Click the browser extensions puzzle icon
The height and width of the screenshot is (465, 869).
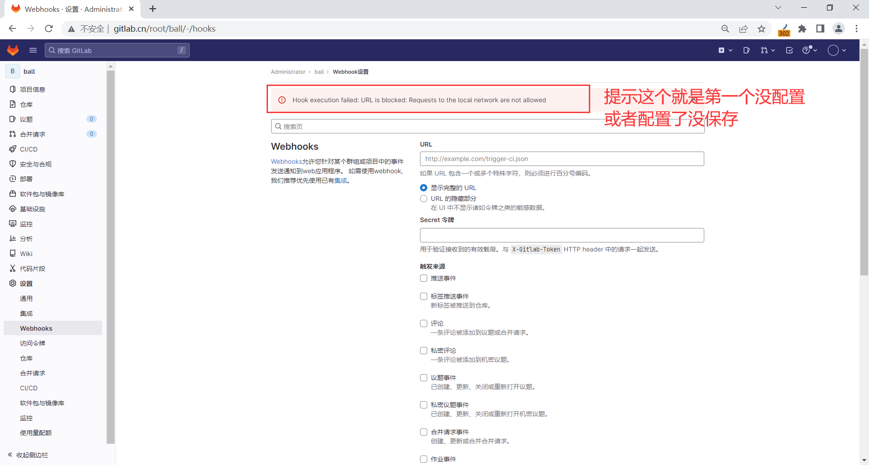point(802,28)
